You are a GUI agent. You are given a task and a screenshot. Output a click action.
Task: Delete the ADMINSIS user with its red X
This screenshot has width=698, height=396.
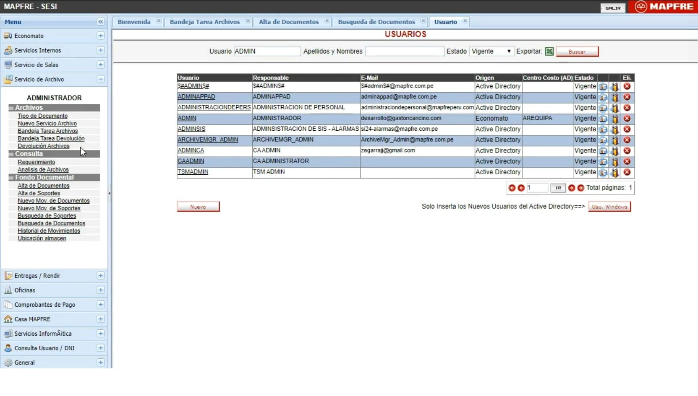point(627,129)
